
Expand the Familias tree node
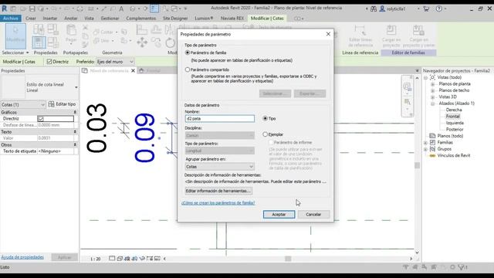pyautogui.click(x=425, y=143)
